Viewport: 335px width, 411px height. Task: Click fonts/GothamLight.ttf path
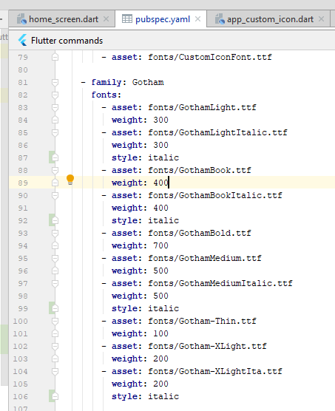pyautogui.click(x=202, y=107)
